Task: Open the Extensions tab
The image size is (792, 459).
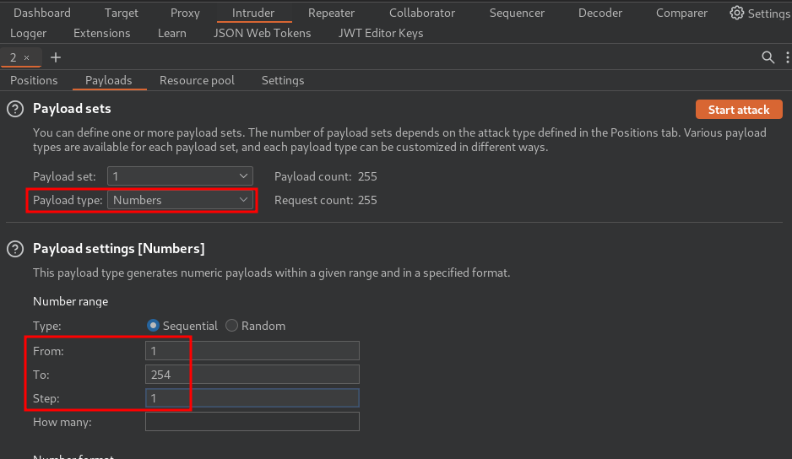Action: point(101,33)
